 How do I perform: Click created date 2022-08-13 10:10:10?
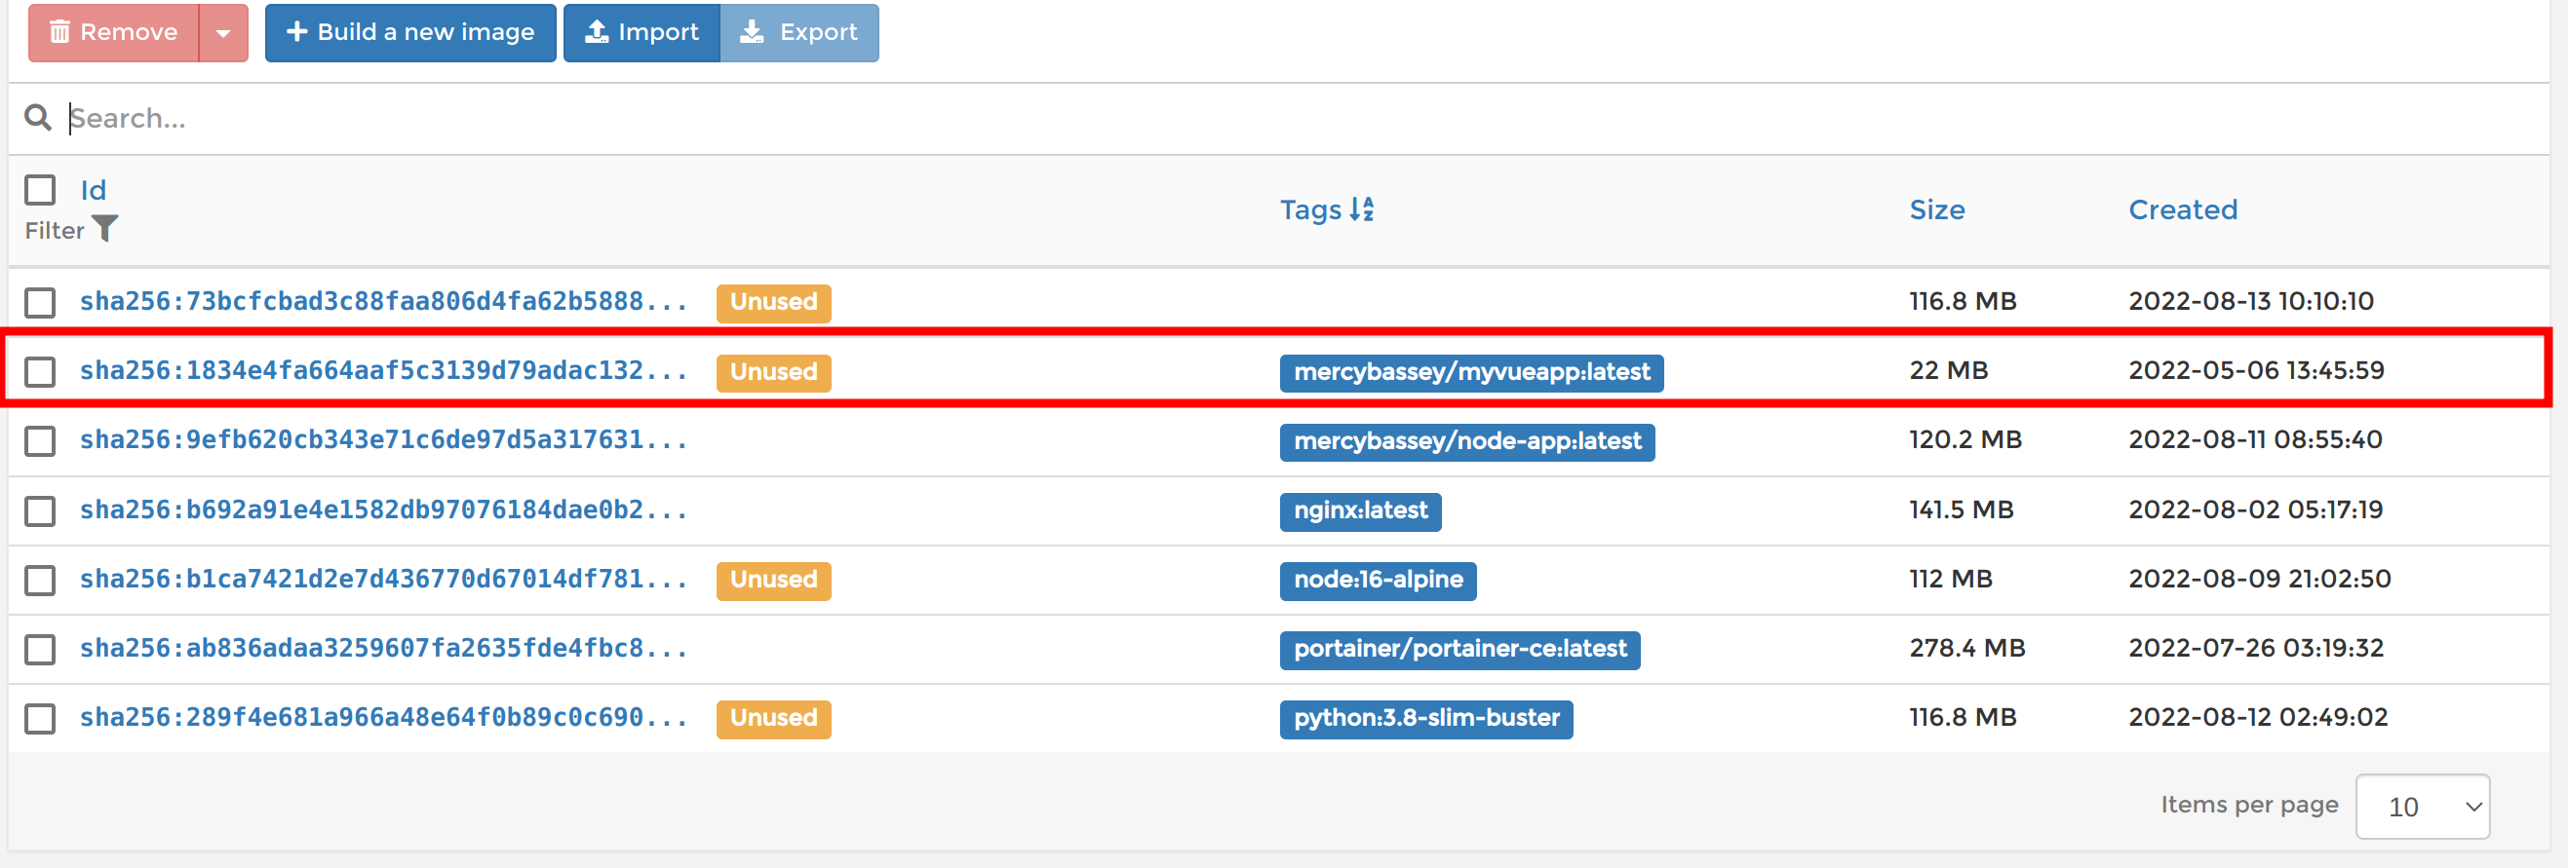(x=2251, y=301)
